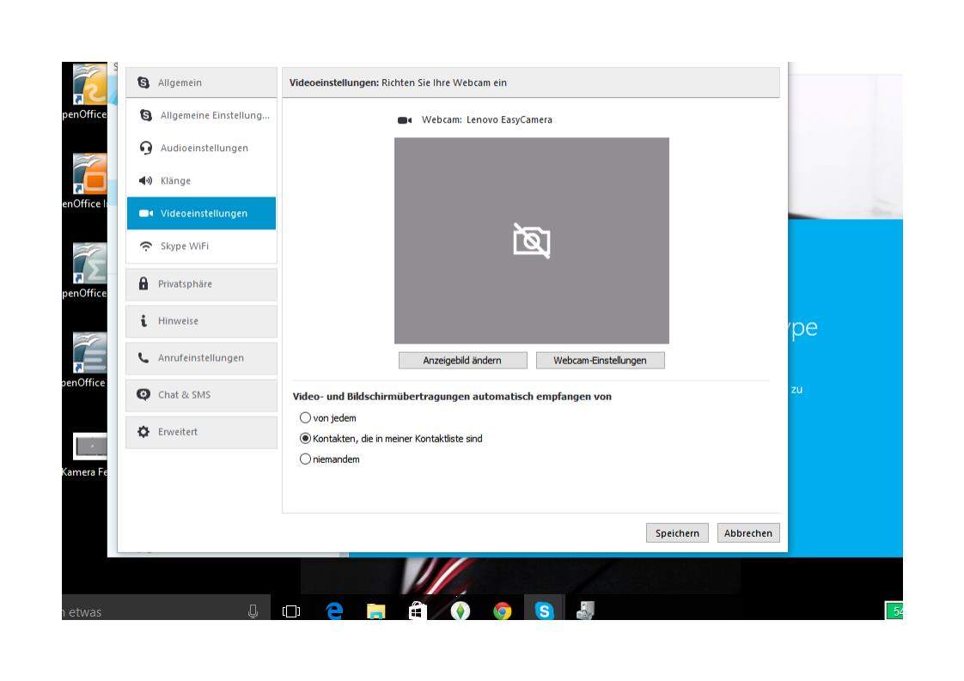
Task: Switch to the Skype WiFi page
Action: [x=201, y=246]
